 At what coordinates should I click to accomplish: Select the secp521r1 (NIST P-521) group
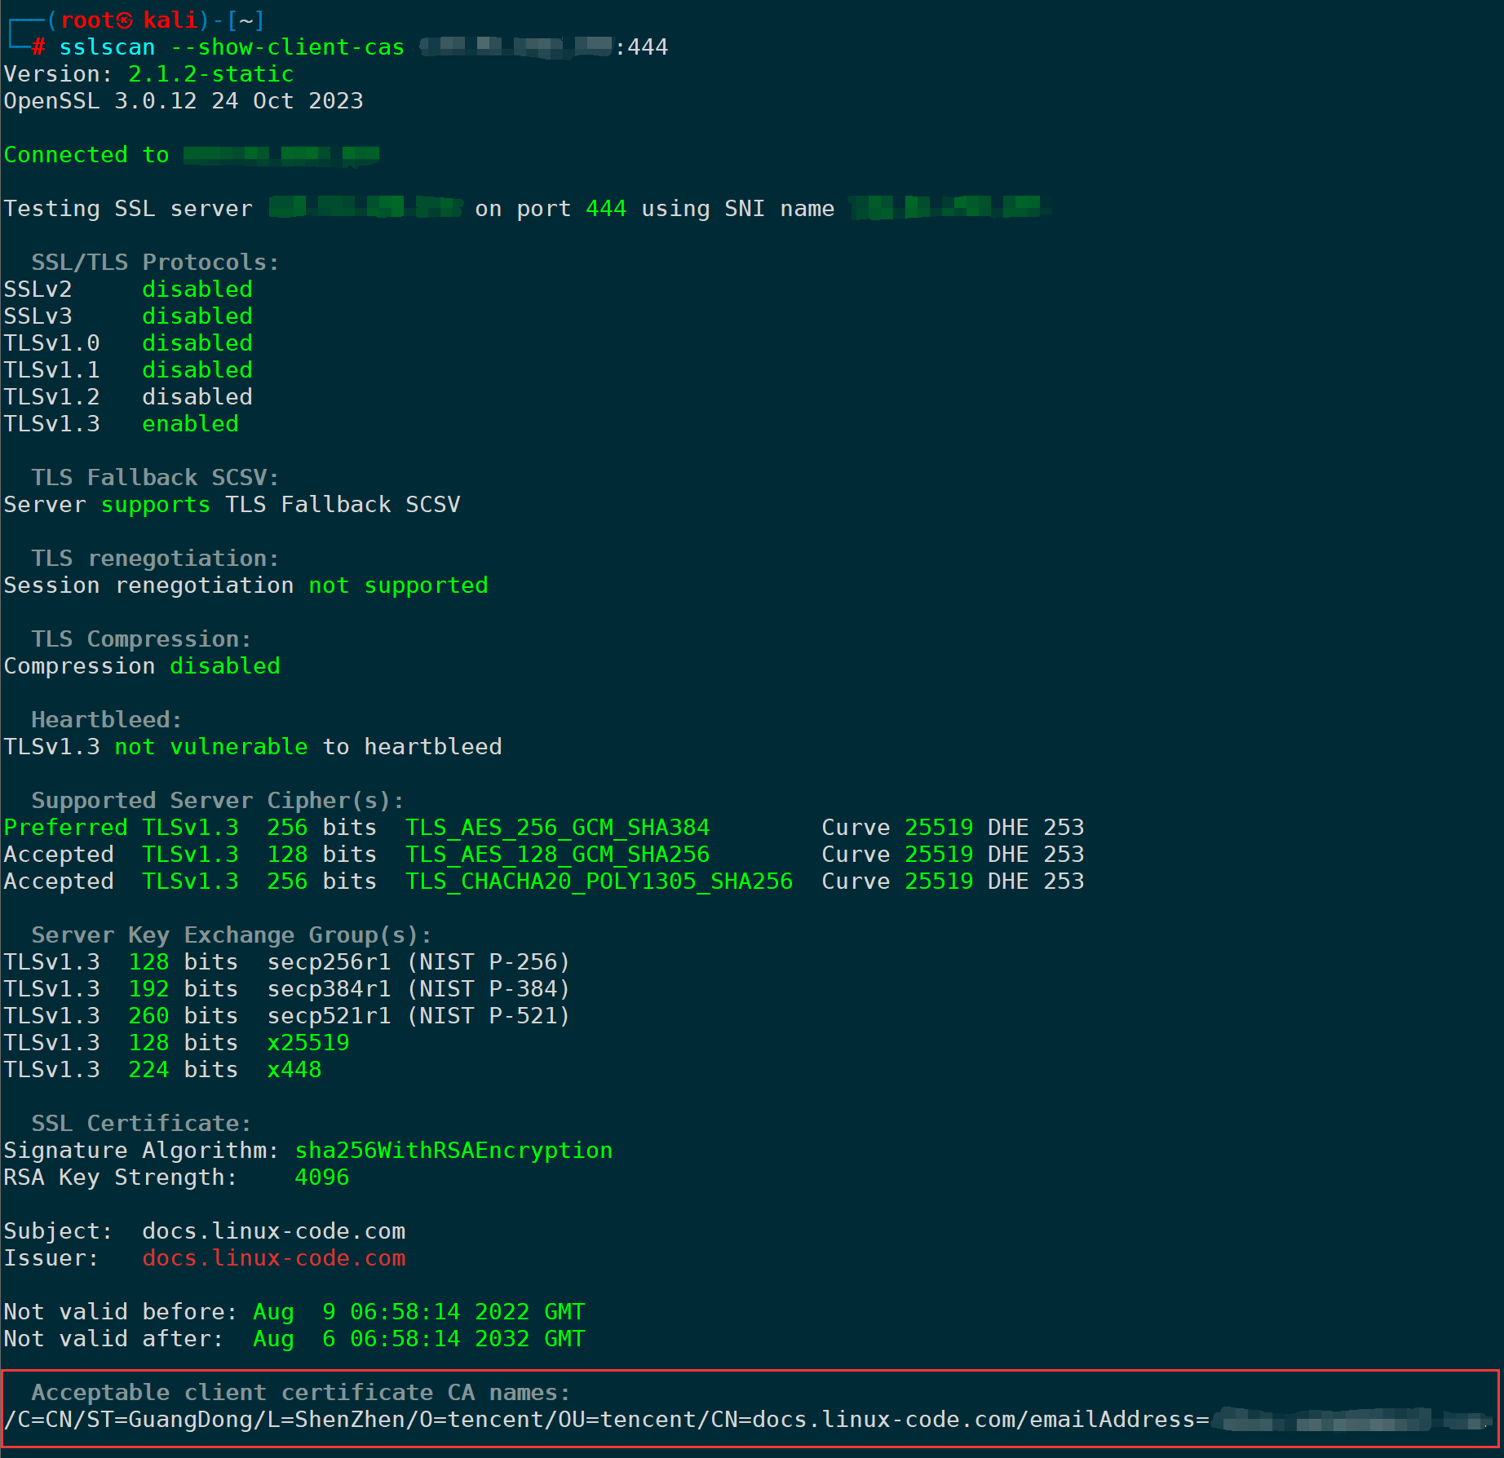(418, 1016)
